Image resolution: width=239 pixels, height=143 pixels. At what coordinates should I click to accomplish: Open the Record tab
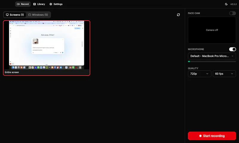23,4
